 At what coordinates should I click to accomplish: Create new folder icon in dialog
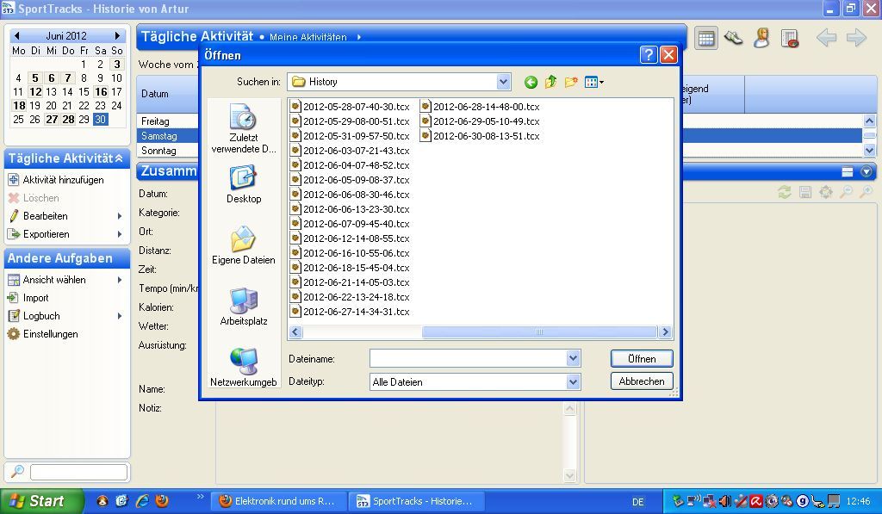(571, 82)
